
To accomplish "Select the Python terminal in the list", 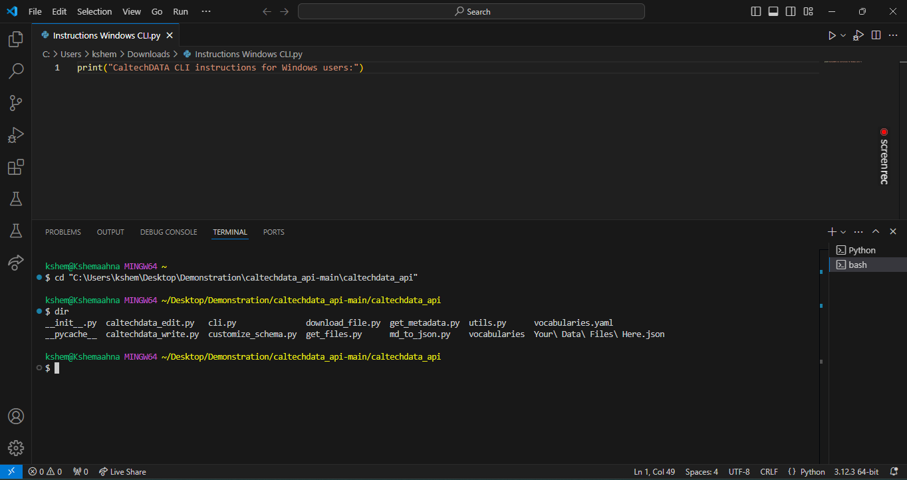I will click(x=868, y=250).
